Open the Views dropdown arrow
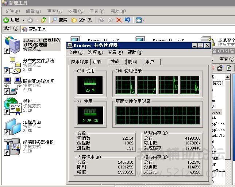The height and width of the screenshot is (187, 235). click(x=143, y=20)
